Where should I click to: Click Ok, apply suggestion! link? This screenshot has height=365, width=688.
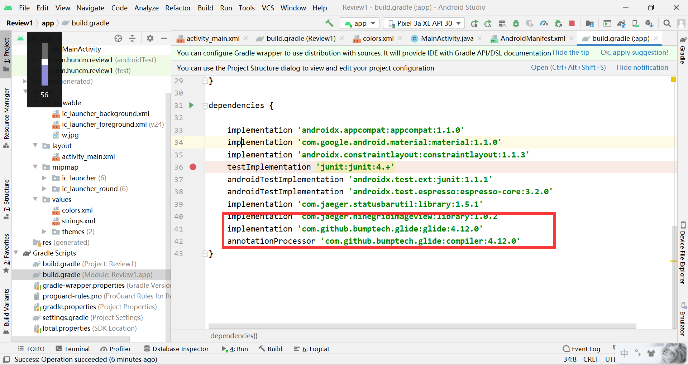click(x=634, y=53)
